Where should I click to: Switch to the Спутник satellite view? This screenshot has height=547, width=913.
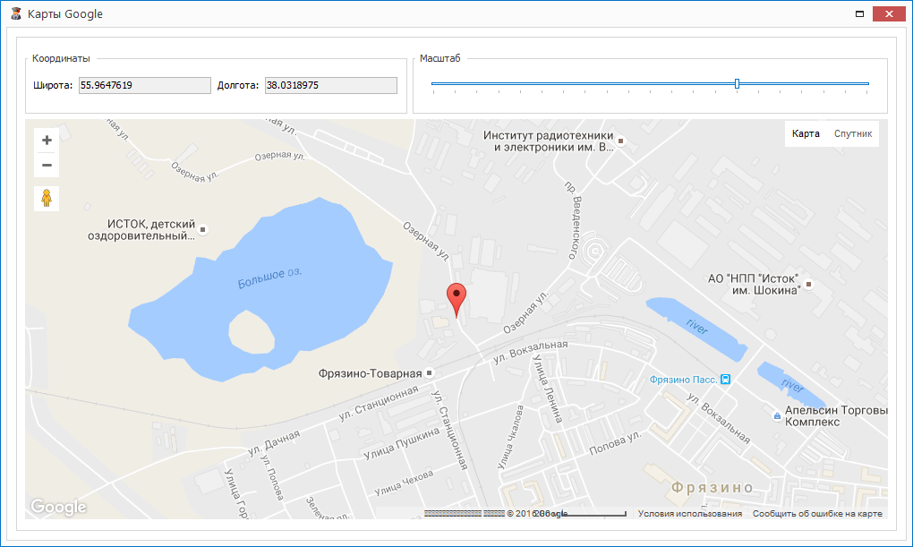(x=853, y=134)
